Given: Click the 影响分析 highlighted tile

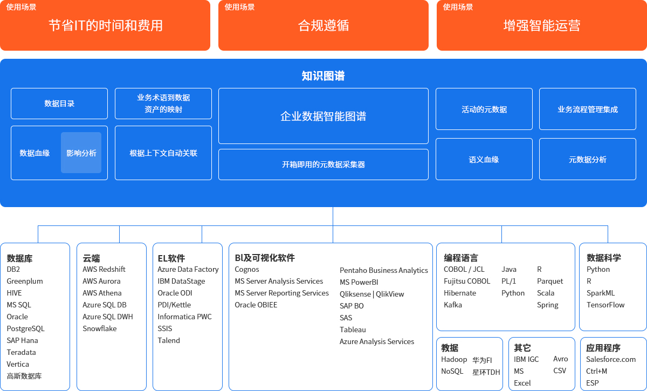Looking at the screenshot, I should point(81,153).
